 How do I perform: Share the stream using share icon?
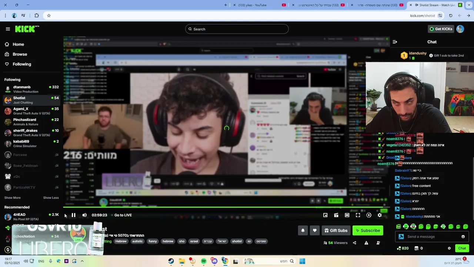pyautogui.click(x=354, y=243)
